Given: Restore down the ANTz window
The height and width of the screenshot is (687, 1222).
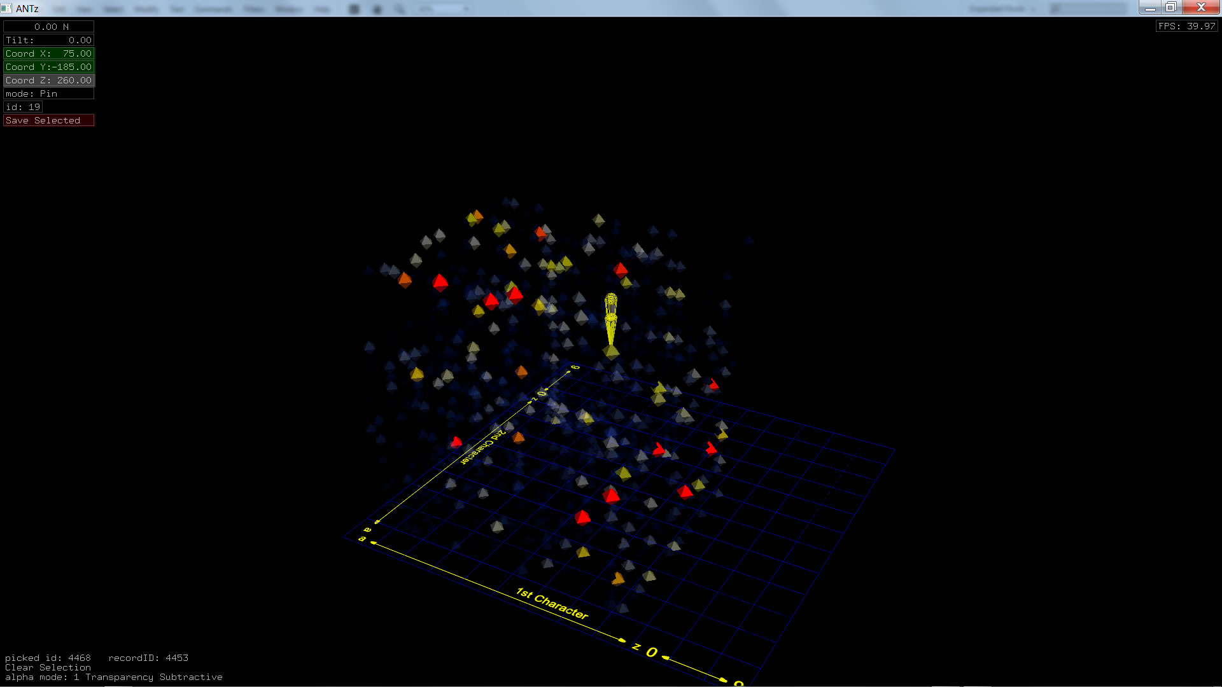Looking at the screenshot, I should tap(1170, 8).
